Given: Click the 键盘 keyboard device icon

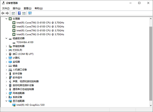Looking at the screenshot, I should (x=10, y=66).
